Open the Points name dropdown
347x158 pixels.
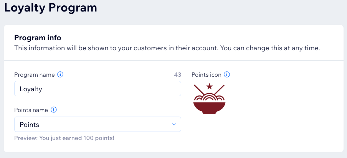point(97,124)
